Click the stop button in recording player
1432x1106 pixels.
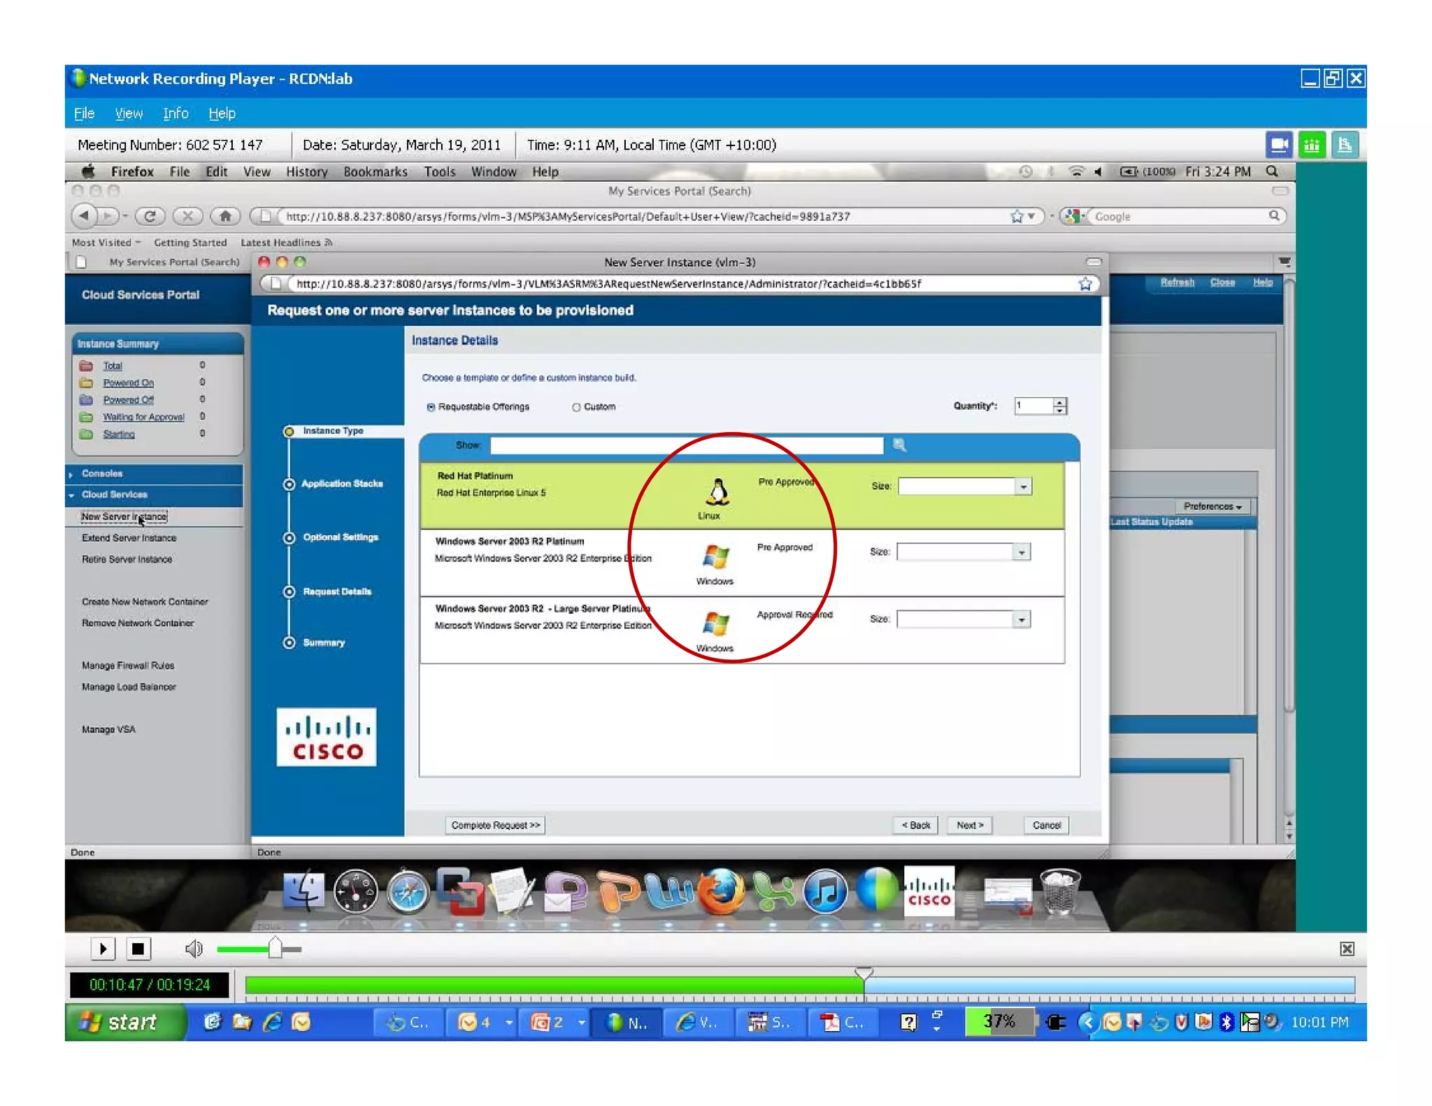point(138,949)
